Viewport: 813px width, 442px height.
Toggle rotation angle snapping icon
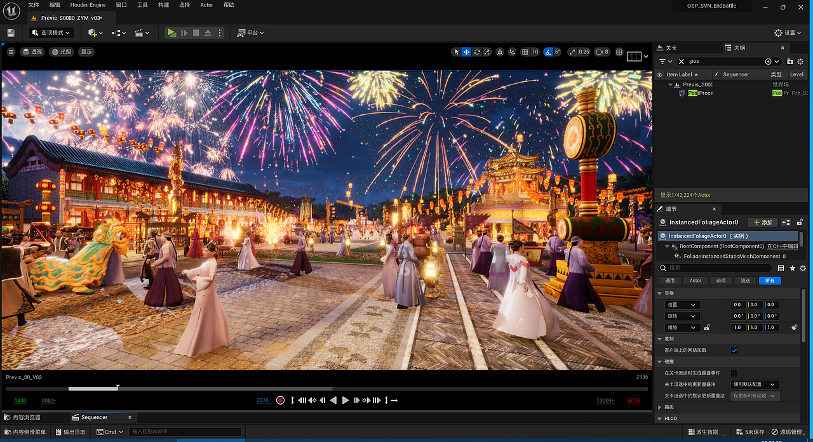pos(548,52)
